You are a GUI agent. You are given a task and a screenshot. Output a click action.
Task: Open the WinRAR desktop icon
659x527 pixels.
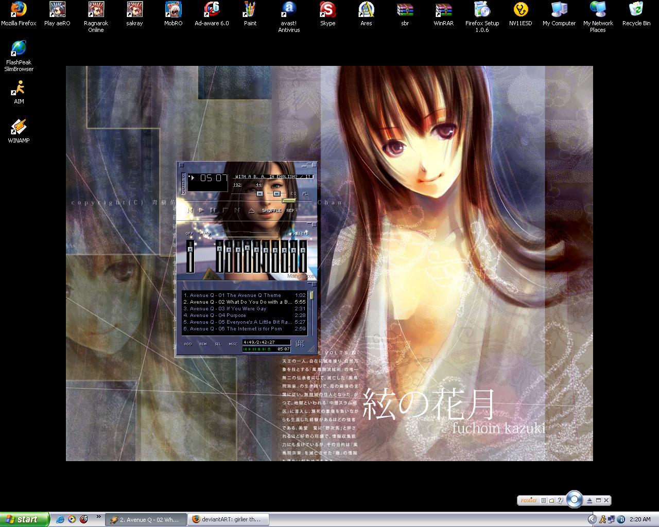pos(443,14)
